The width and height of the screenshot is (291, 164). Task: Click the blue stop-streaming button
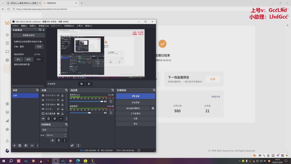pyautogui.click(x=135, y=96)
